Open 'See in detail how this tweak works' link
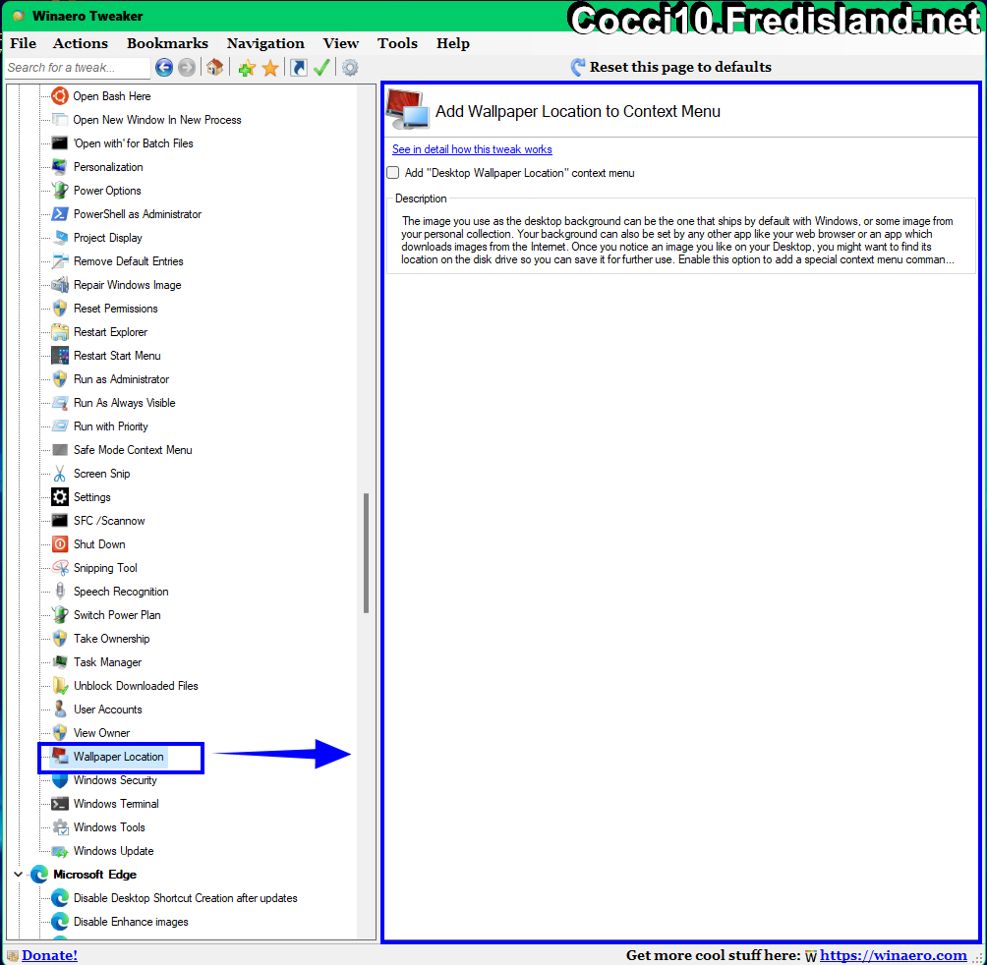 pyautogui.click(x=472, y=149)
